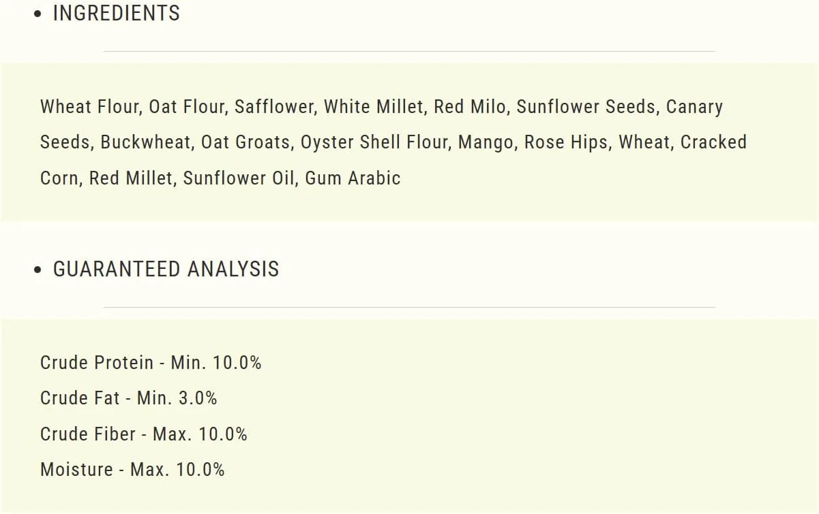
Task: Click Red Milo in the ingredients
Action: pos(470,107)
